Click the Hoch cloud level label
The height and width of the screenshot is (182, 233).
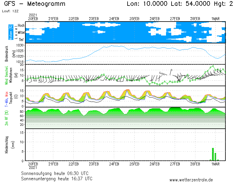21,26
